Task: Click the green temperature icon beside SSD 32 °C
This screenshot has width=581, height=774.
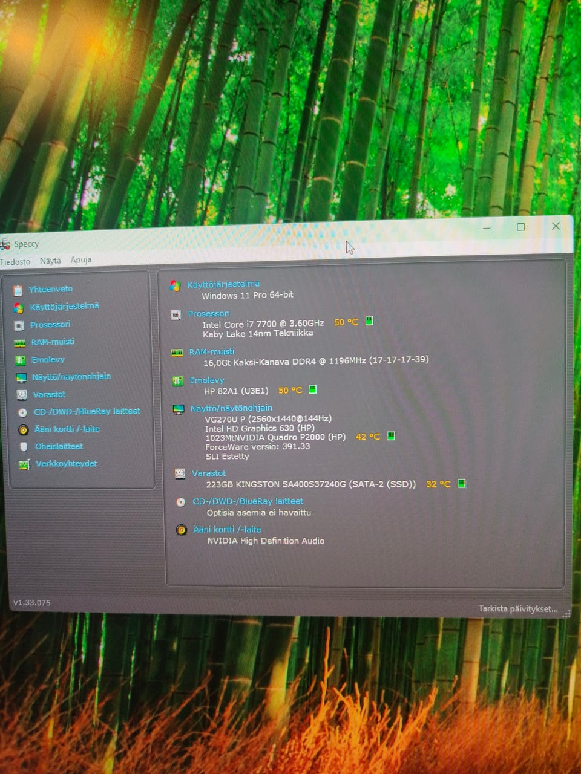Action: pyautogui.click(x=462, y=483)
